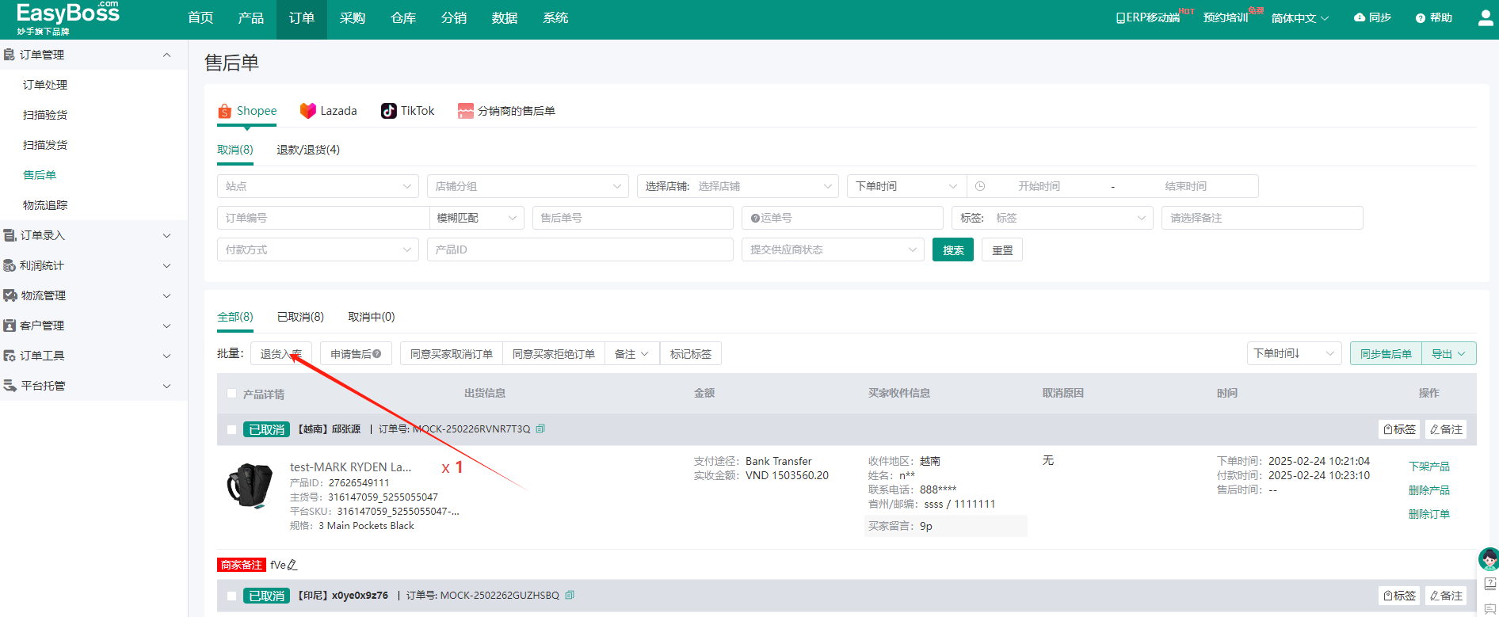The height and width of the screenshot is (617, 1499).
Task: Open the 下单时间↓ sort dropdown
Action: pyautogui.click(x=1294, y=353)
